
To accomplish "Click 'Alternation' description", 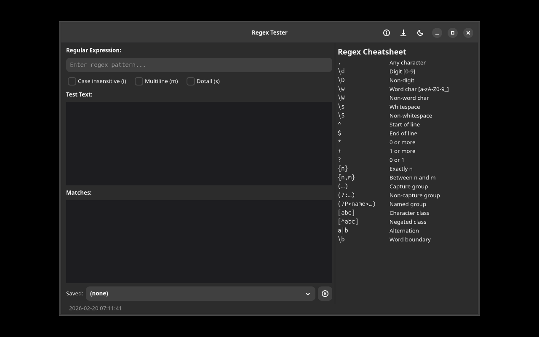I will click(x=404, y=230).
